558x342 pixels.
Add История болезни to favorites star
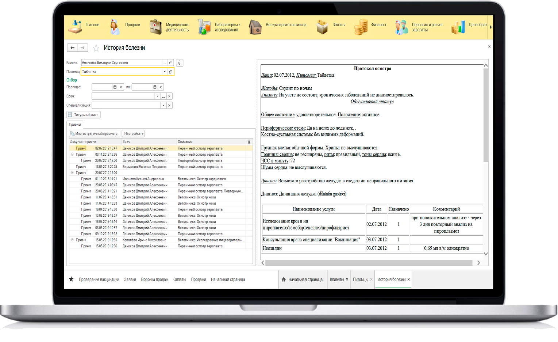point(96,48)
